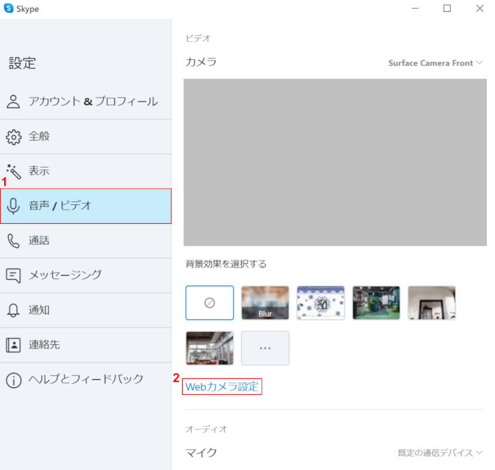Click the message icon for メッセージング
Screen dimensions: 495x470
[14, 275]
